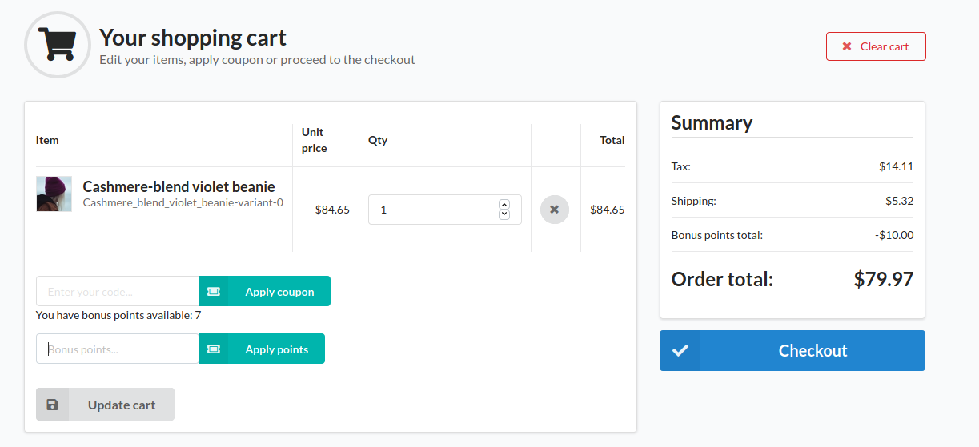
Task: Click the floppy disk icon on Update cart
Action: pos(53,405)
